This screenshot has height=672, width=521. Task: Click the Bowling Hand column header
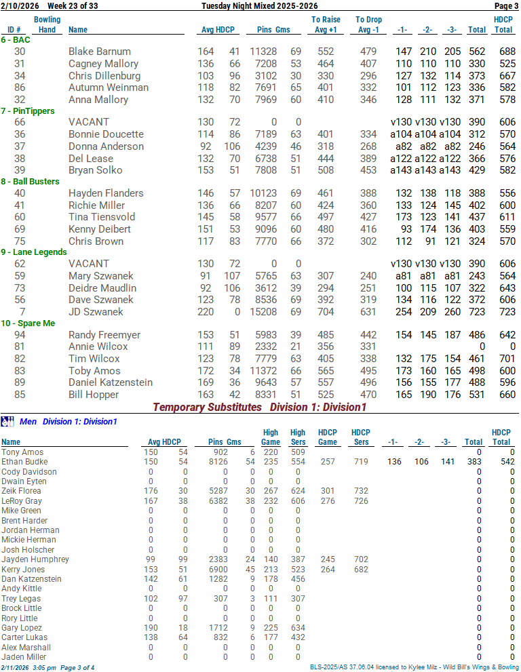(47, 25)
